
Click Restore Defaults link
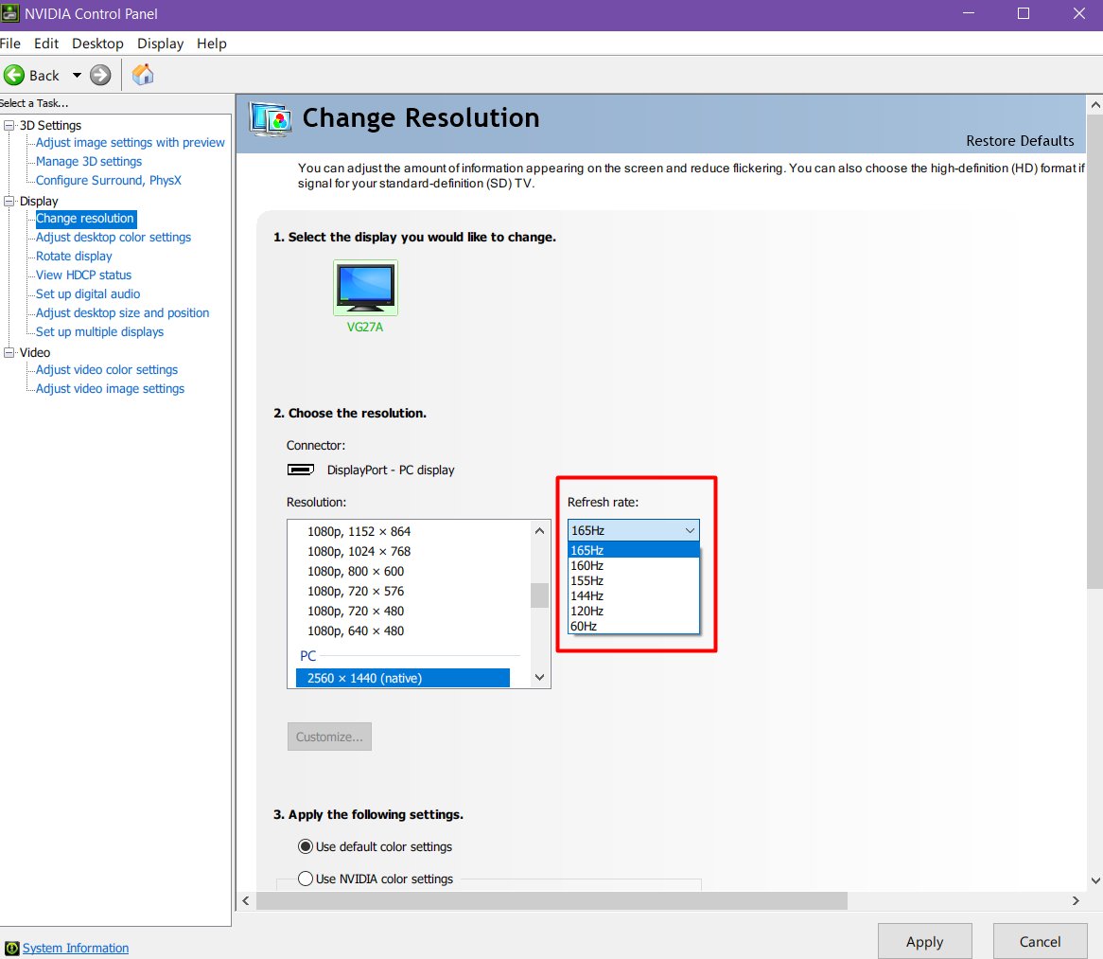pyautogui.click(x=1020, y=141)
